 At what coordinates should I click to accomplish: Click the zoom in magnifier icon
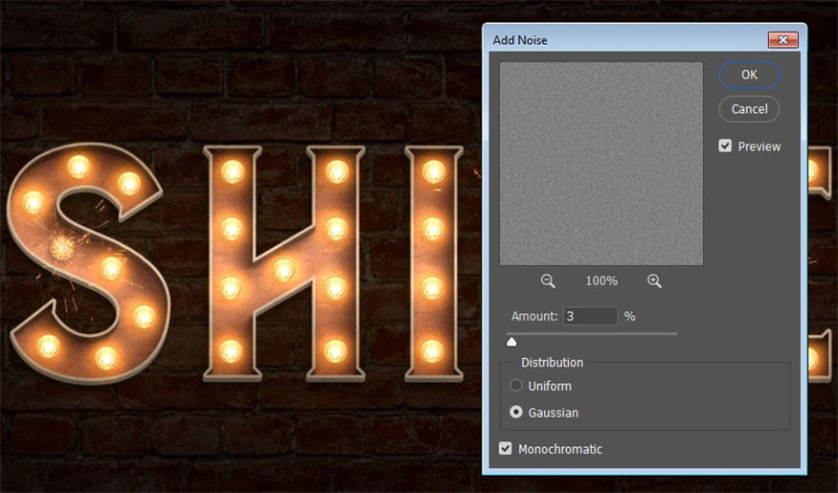tap(654, 280)
